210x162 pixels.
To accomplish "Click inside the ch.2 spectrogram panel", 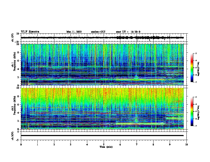I will [102, 109].
